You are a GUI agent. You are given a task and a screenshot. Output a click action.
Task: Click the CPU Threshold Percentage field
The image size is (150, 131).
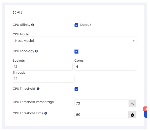coord(102,103)
